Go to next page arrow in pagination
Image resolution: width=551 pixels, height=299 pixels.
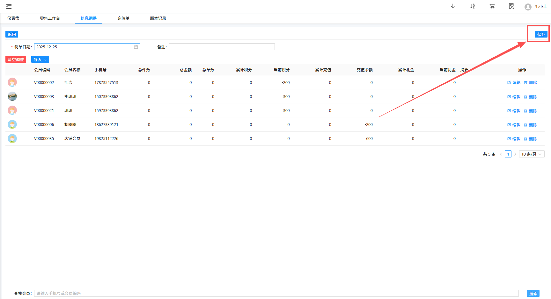pyautogui.click(x=515, y=154)
